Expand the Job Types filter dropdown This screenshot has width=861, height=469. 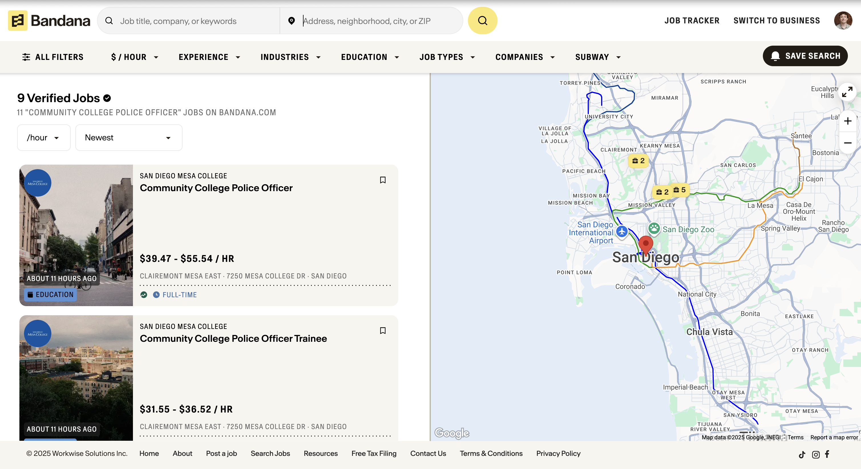click(447, 57)
